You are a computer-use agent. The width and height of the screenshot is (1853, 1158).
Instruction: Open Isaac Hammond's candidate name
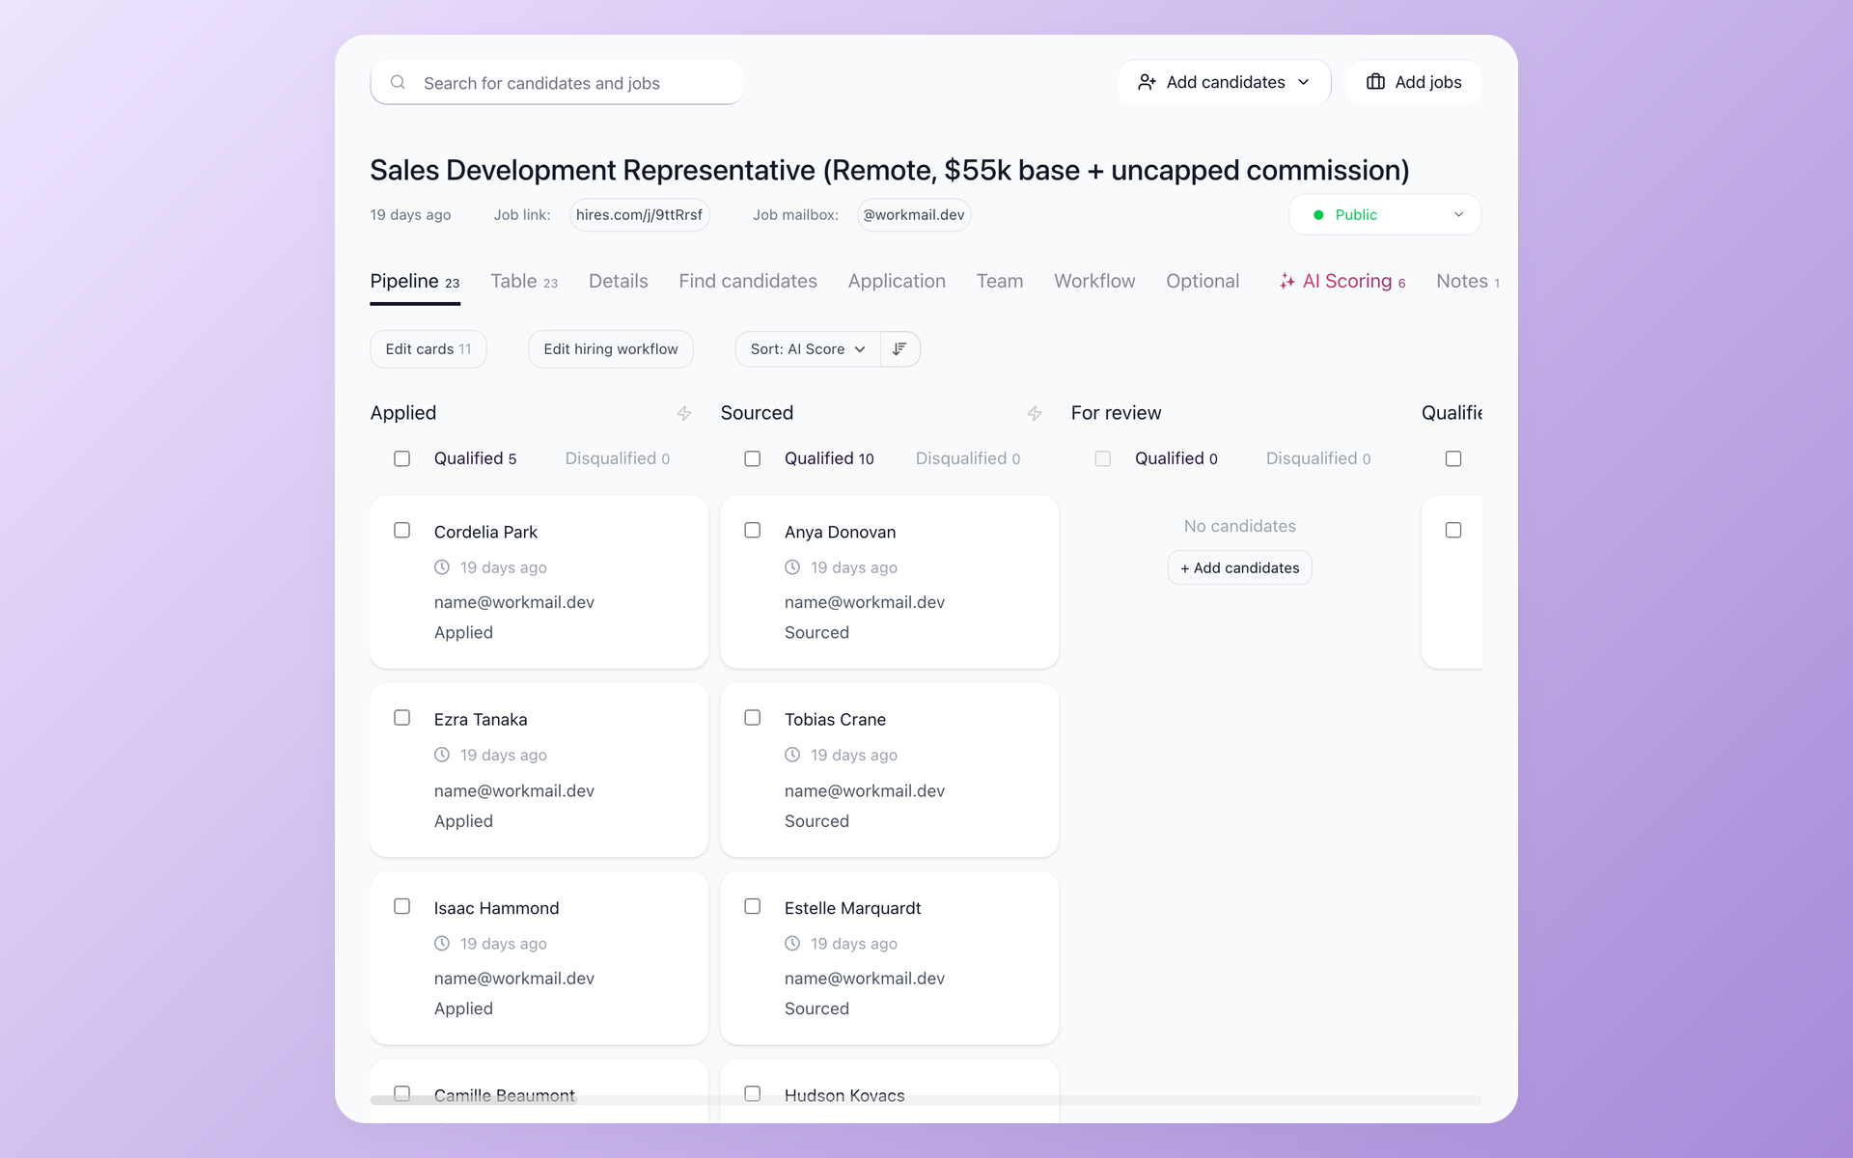(x=496, y=908)
